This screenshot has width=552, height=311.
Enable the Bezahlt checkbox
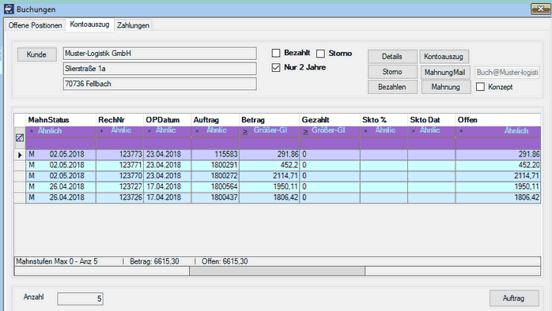276,53
